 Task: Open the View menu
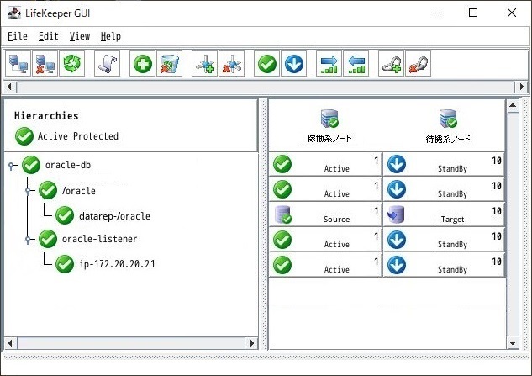(80, 36)
